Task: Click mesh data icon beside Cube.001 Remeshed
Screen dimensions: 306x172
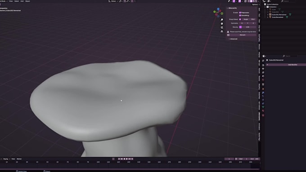Action: (x=290, y=15)
